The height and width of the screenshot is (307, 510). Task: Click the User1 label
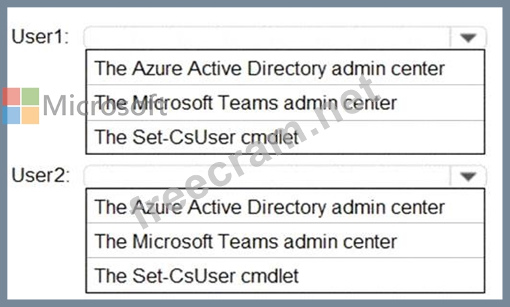pos(40,38)
